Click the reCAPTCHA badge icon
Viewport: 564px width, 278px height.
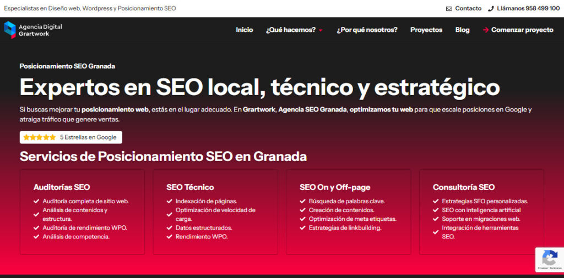[x=549, y=258]
